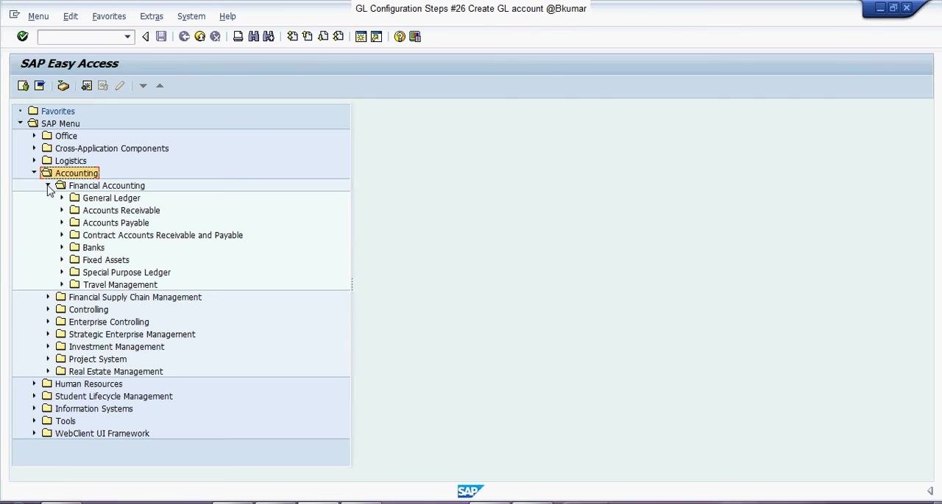Screen dimensions: 942x504
Task: Open the System menu
Action: [191, 16]
